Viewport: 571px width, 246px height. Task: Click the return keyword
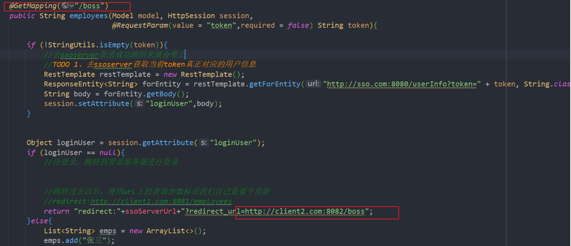click(x=56, y=211)
